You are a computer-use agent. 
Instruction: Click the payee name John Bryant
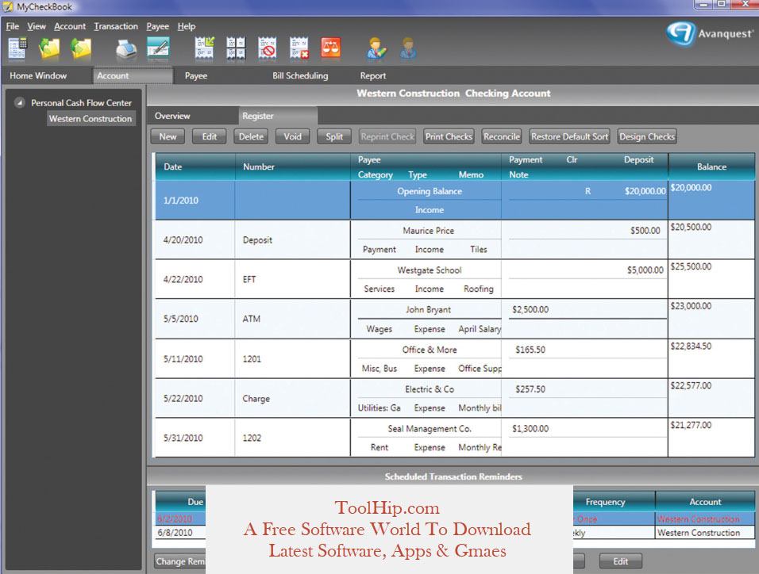click(x=429, y=309)
